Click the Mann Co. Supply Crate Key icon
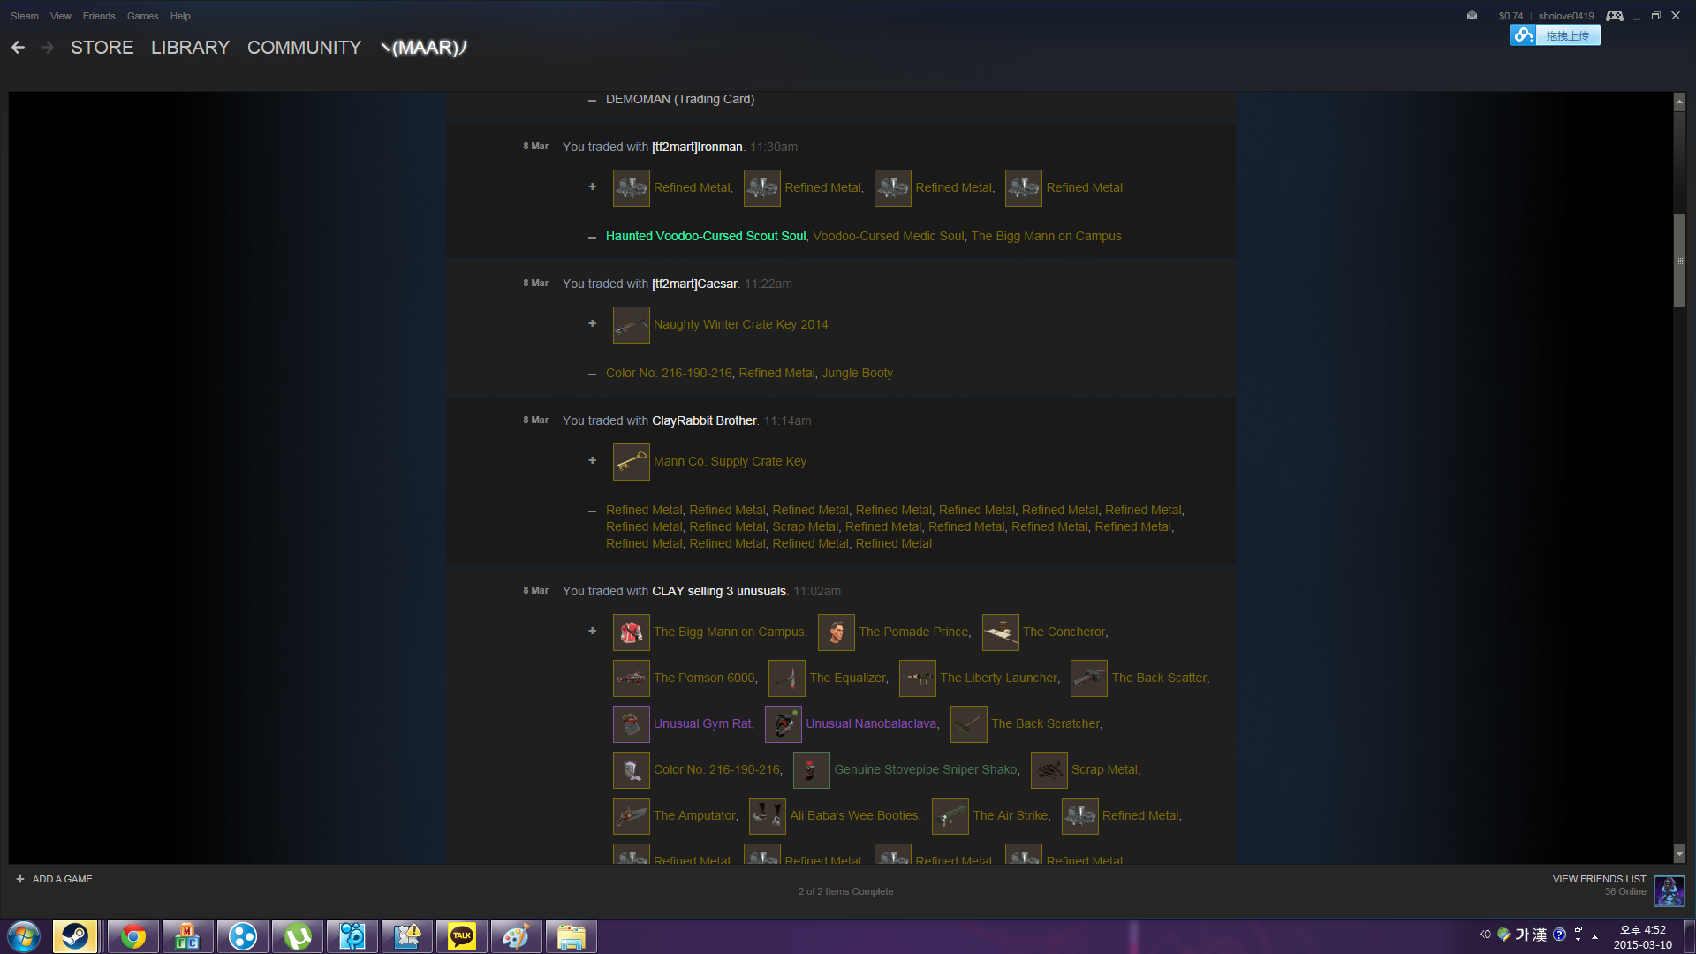Screen dimensions: 1696x954 631,462
